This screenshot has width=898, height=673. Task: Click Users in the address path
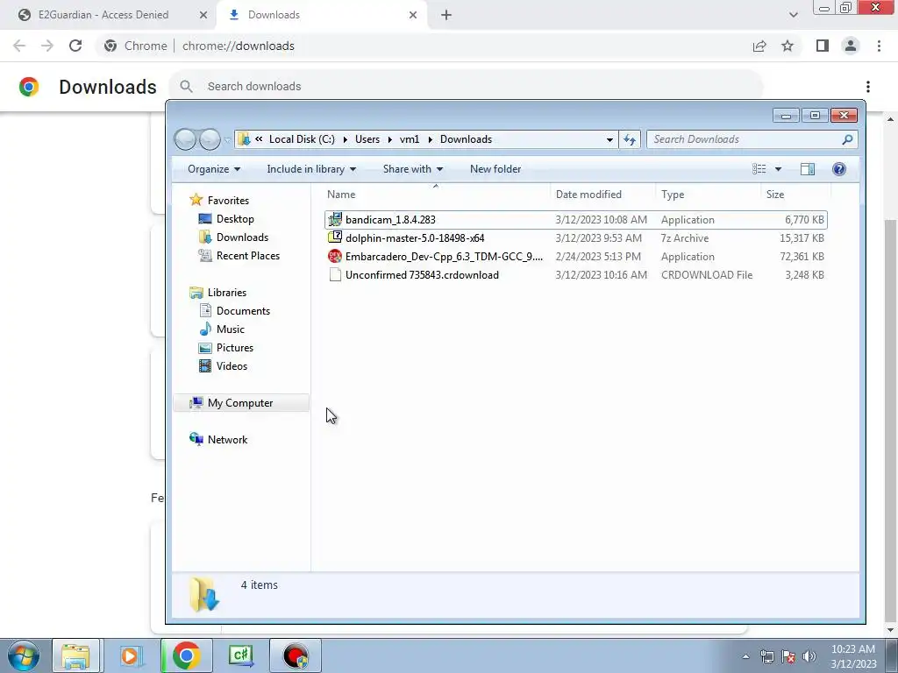coord(367,139)
